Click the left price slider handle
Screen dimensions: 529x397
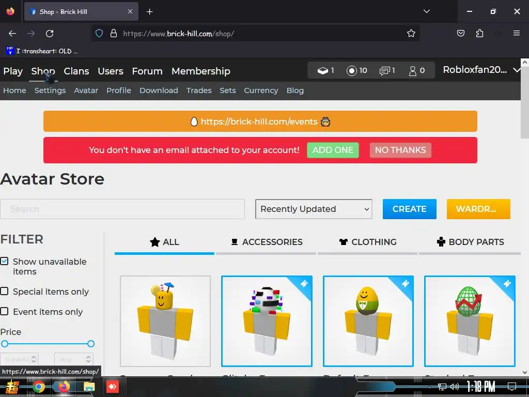click(x=4, y=344)
